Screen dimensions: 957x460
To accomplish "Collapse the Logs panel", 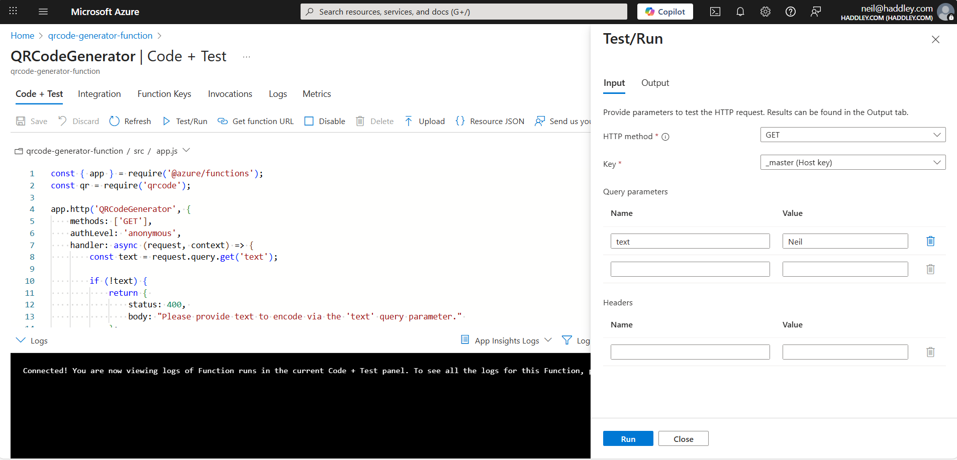I will (x=21, y=340).
